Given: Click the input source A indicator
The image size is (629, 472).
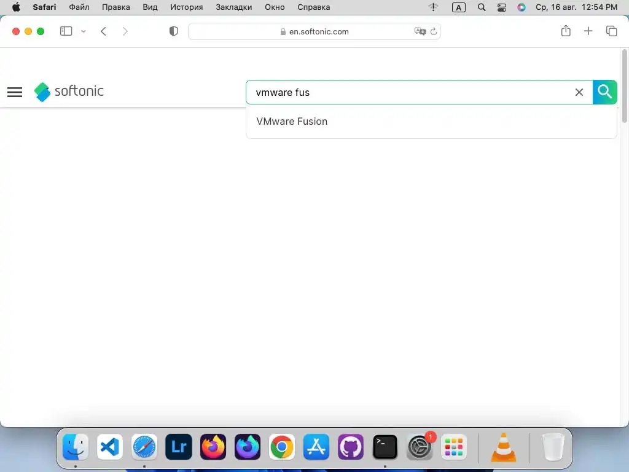Looking at the screenshot, I should point(458,7).
